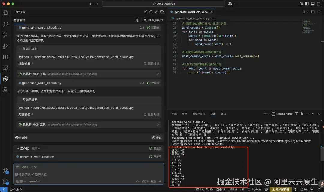This screenshot has width=324, height=192.
Task: Click generate_word_cloud.py in the breadcrumb
Action: coord(193,18)
